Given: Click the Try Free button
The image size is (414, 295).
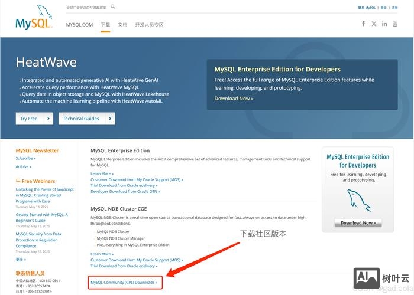Looking at the screenshot, I should (x=34, y=119).
